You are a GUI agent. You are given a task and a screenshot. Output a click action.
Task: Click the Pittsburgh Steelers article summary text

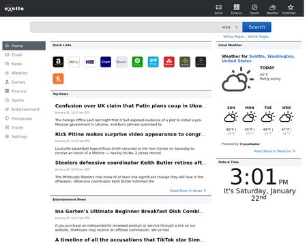(129, 179)
